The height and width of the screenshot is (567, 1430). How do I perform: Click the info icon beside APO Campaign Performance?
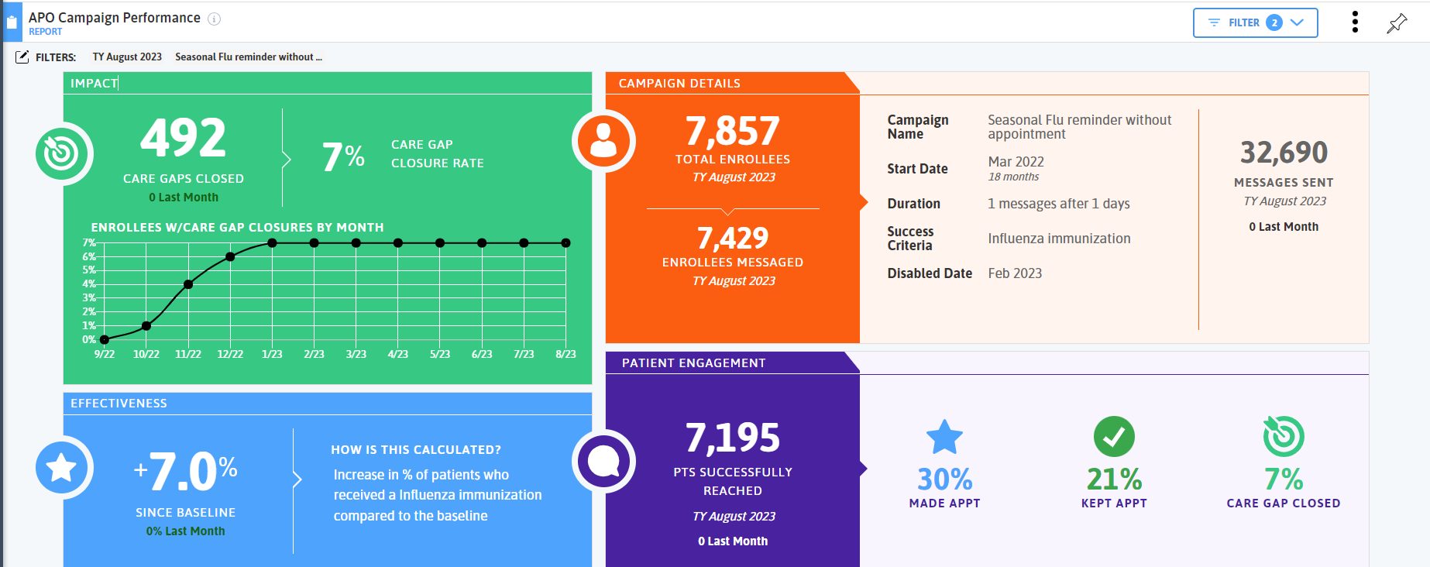[215, 19]
